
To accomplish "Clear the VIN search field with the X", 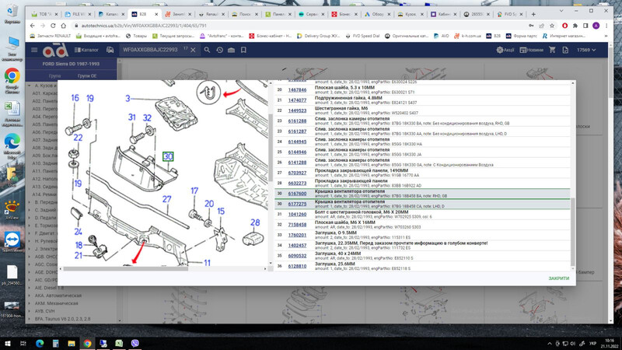I will click(x=193, y=50).
